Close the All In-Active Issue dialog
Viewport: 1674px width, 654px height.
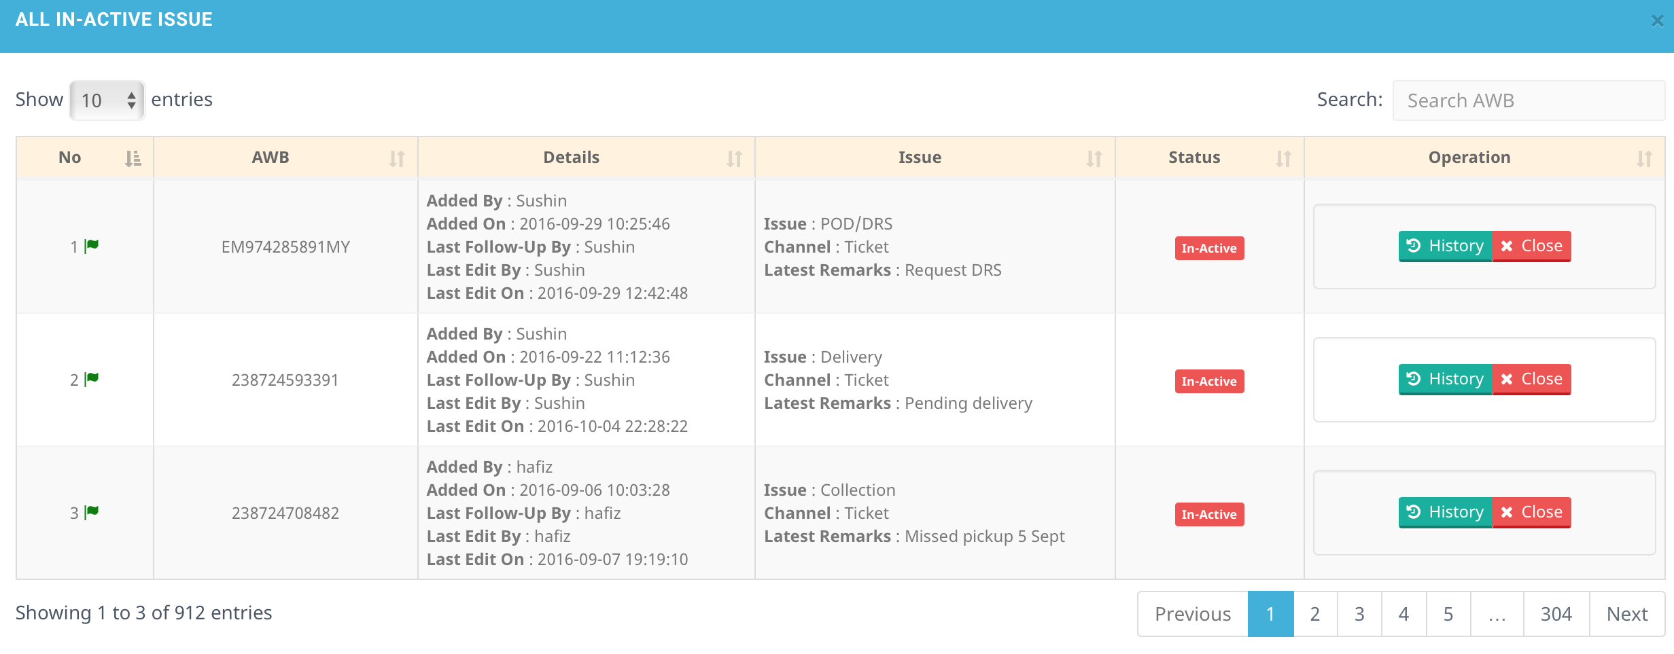click(1657, 21)
